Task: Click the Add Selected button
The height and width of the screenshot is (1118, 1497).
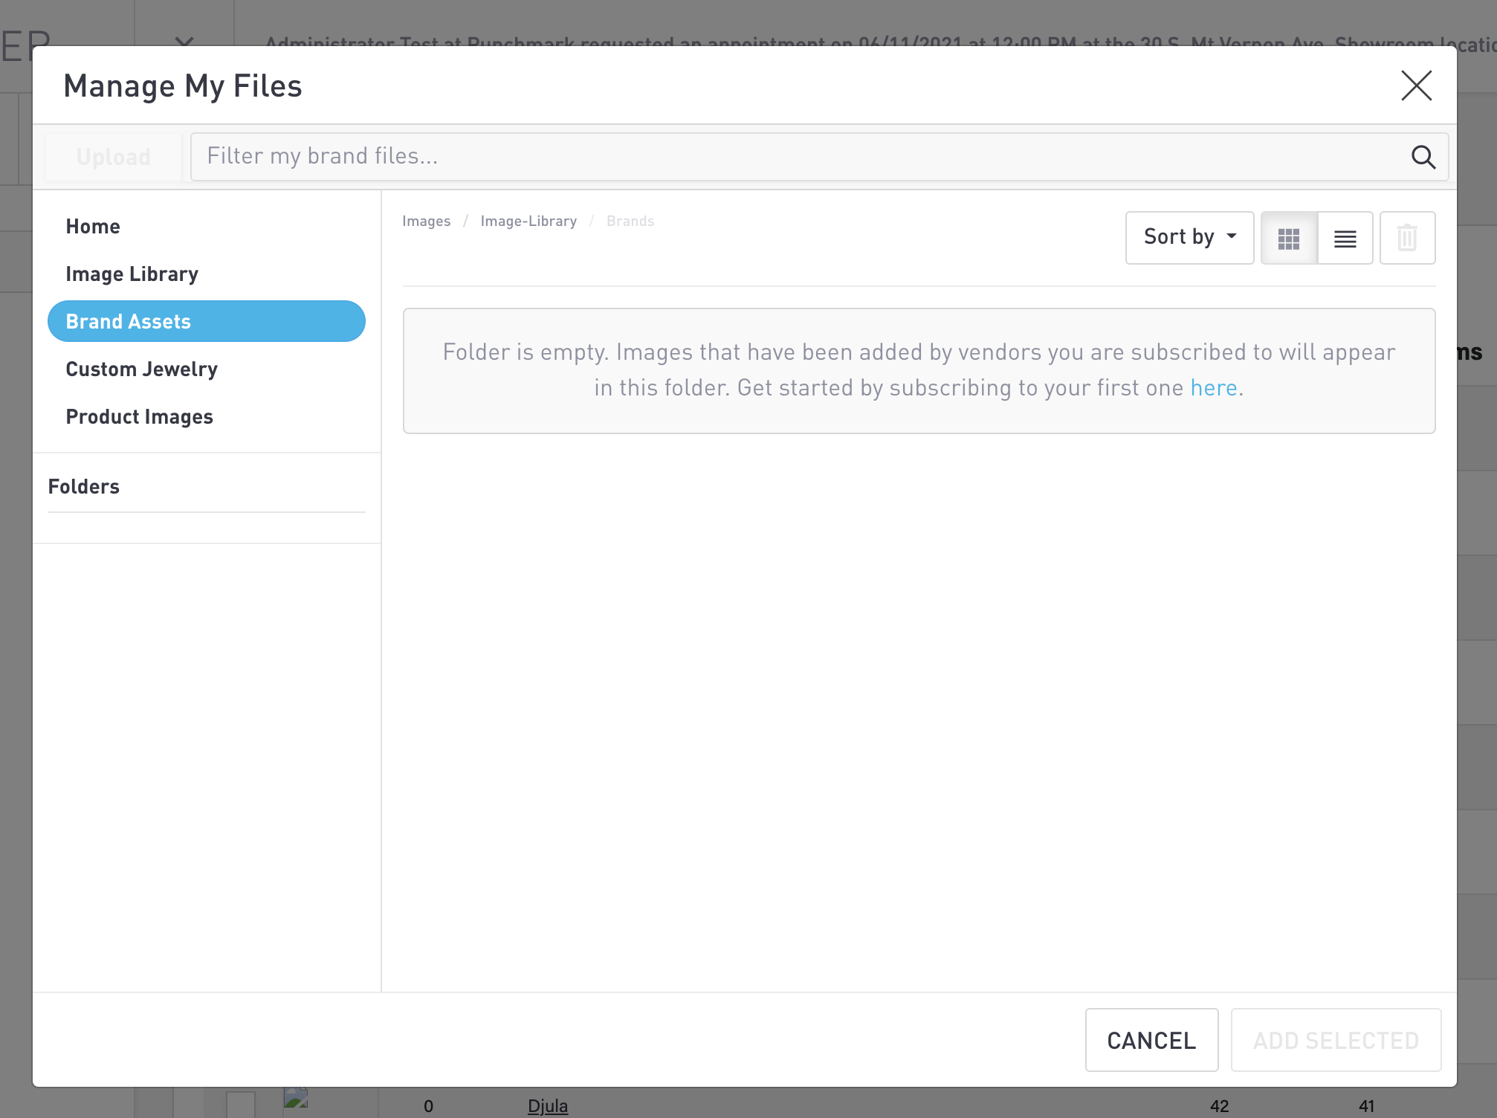Action: coord(1335,1040)
